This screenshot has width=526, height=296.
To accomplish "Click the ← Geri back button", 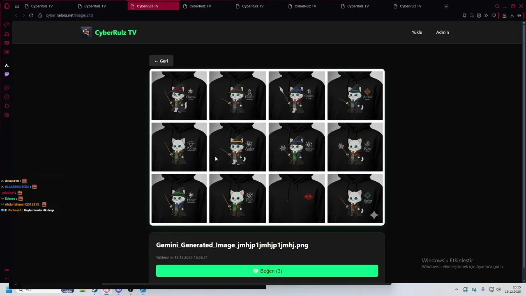I will tap(161, 61).
